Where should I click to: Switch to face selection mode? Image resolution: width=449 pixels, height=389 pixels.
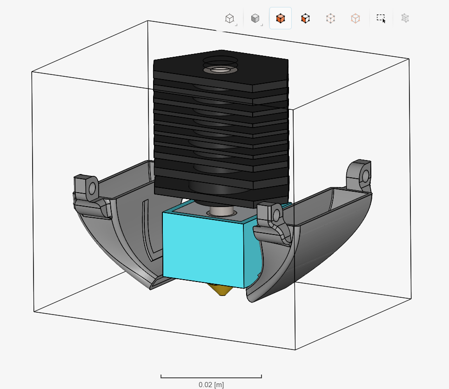pos(305,18)
